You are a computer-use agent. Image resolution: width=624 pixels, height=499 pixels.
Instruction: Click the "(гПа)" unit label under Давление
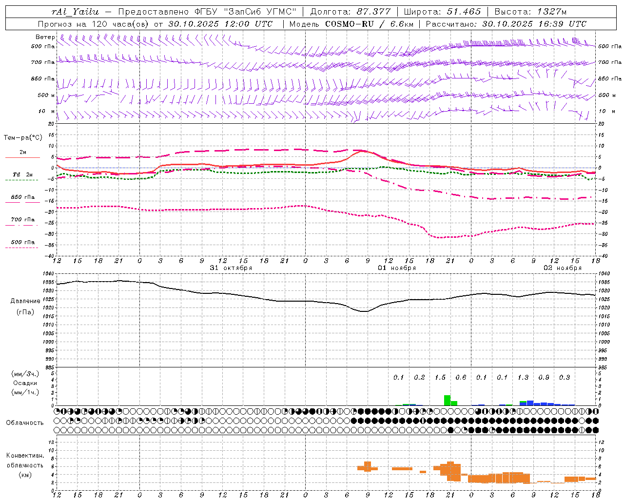25,312
